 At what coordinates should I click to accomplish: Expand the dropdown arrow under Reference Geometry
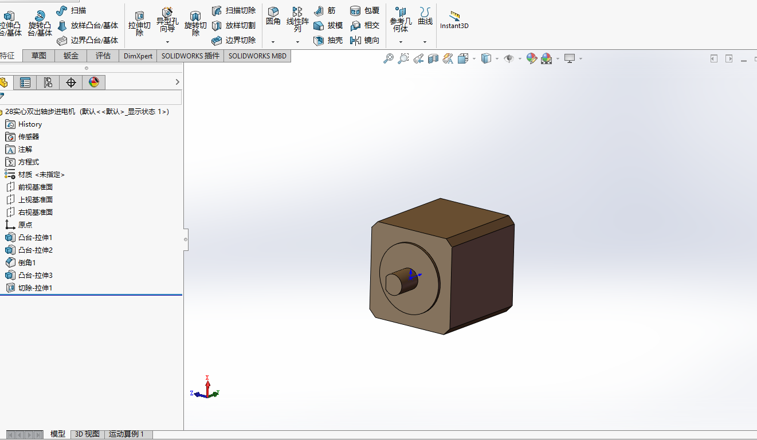[401, 42]
